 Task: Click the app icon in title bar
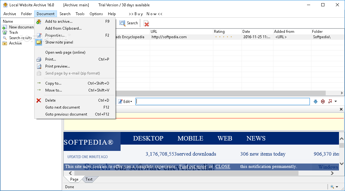point(5,5)
